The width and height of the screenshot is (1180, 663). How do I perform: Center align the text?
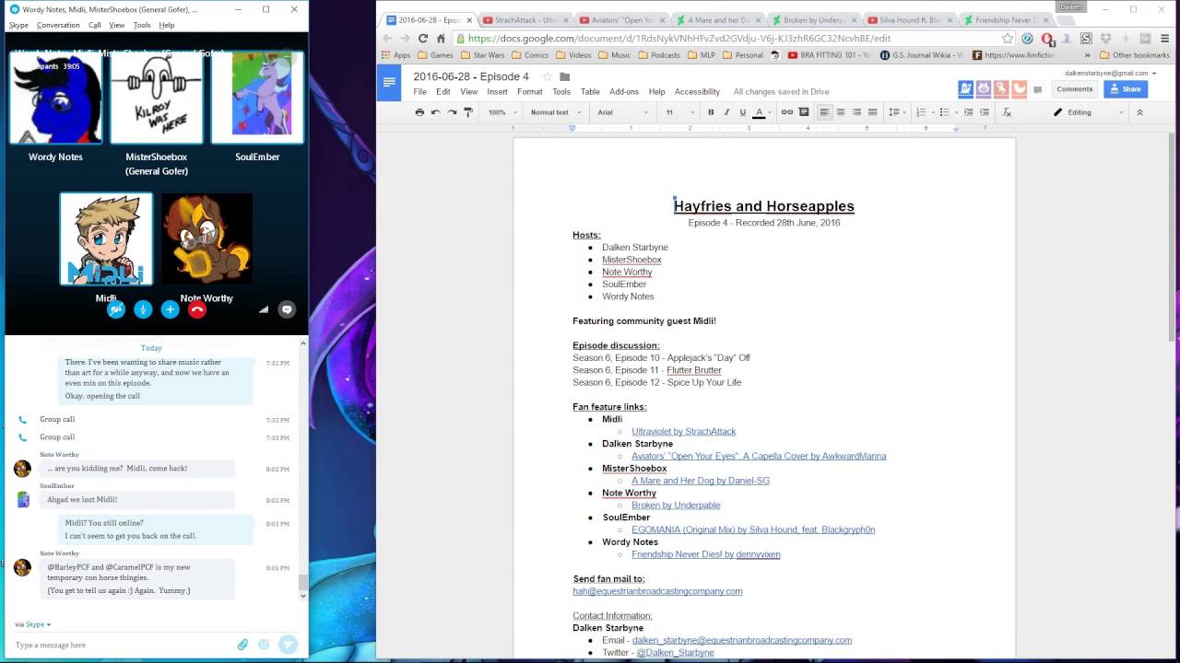pos(841,112)
